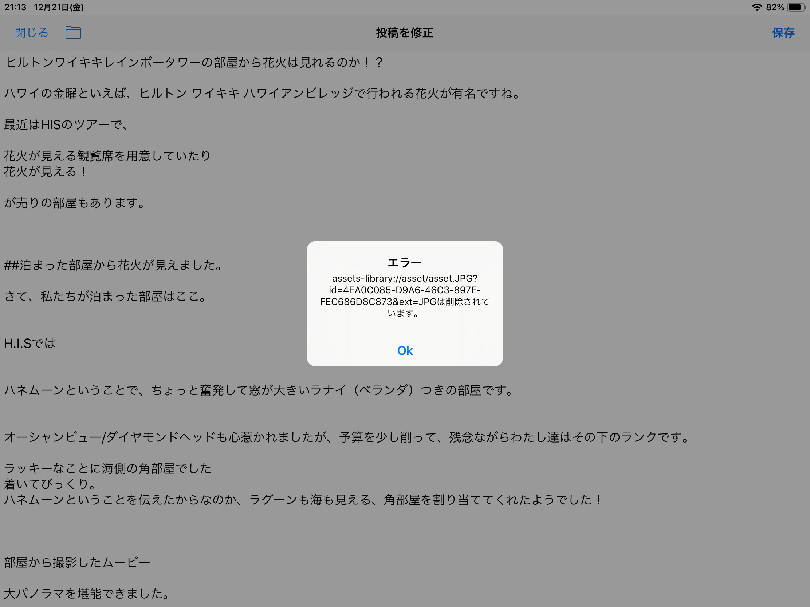Place cursor in line ハワイの金曜といえば
810x607 pixels.
[263, 93]
